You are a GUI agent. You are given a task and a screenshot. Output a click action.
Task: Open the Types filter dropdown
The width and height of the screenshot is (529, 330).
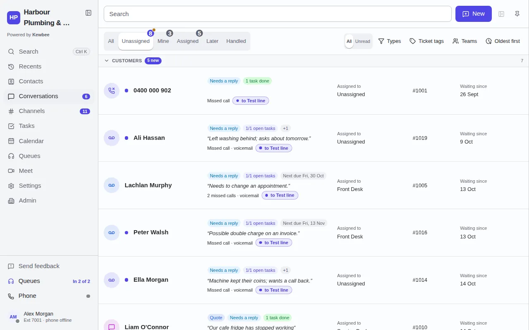[x=390, y=41]
